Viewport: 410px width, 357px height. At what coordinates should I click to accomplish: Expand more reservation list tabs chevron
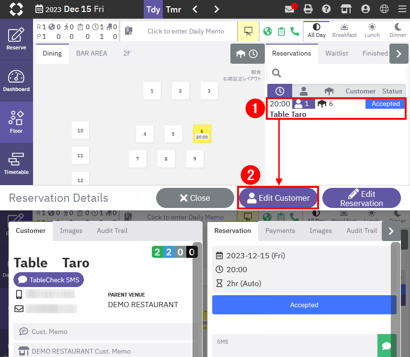(x=399, y=54)
